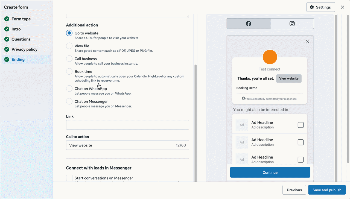Enable Start conversations on Messenger checkbox

coord(69,178)
